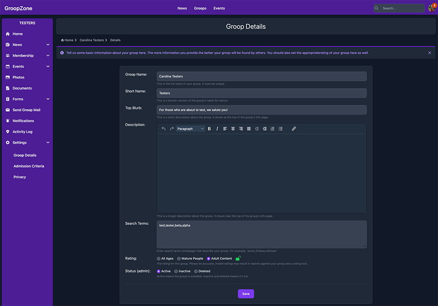Open Activity Log via its shield icon

[x=8, y=132]
